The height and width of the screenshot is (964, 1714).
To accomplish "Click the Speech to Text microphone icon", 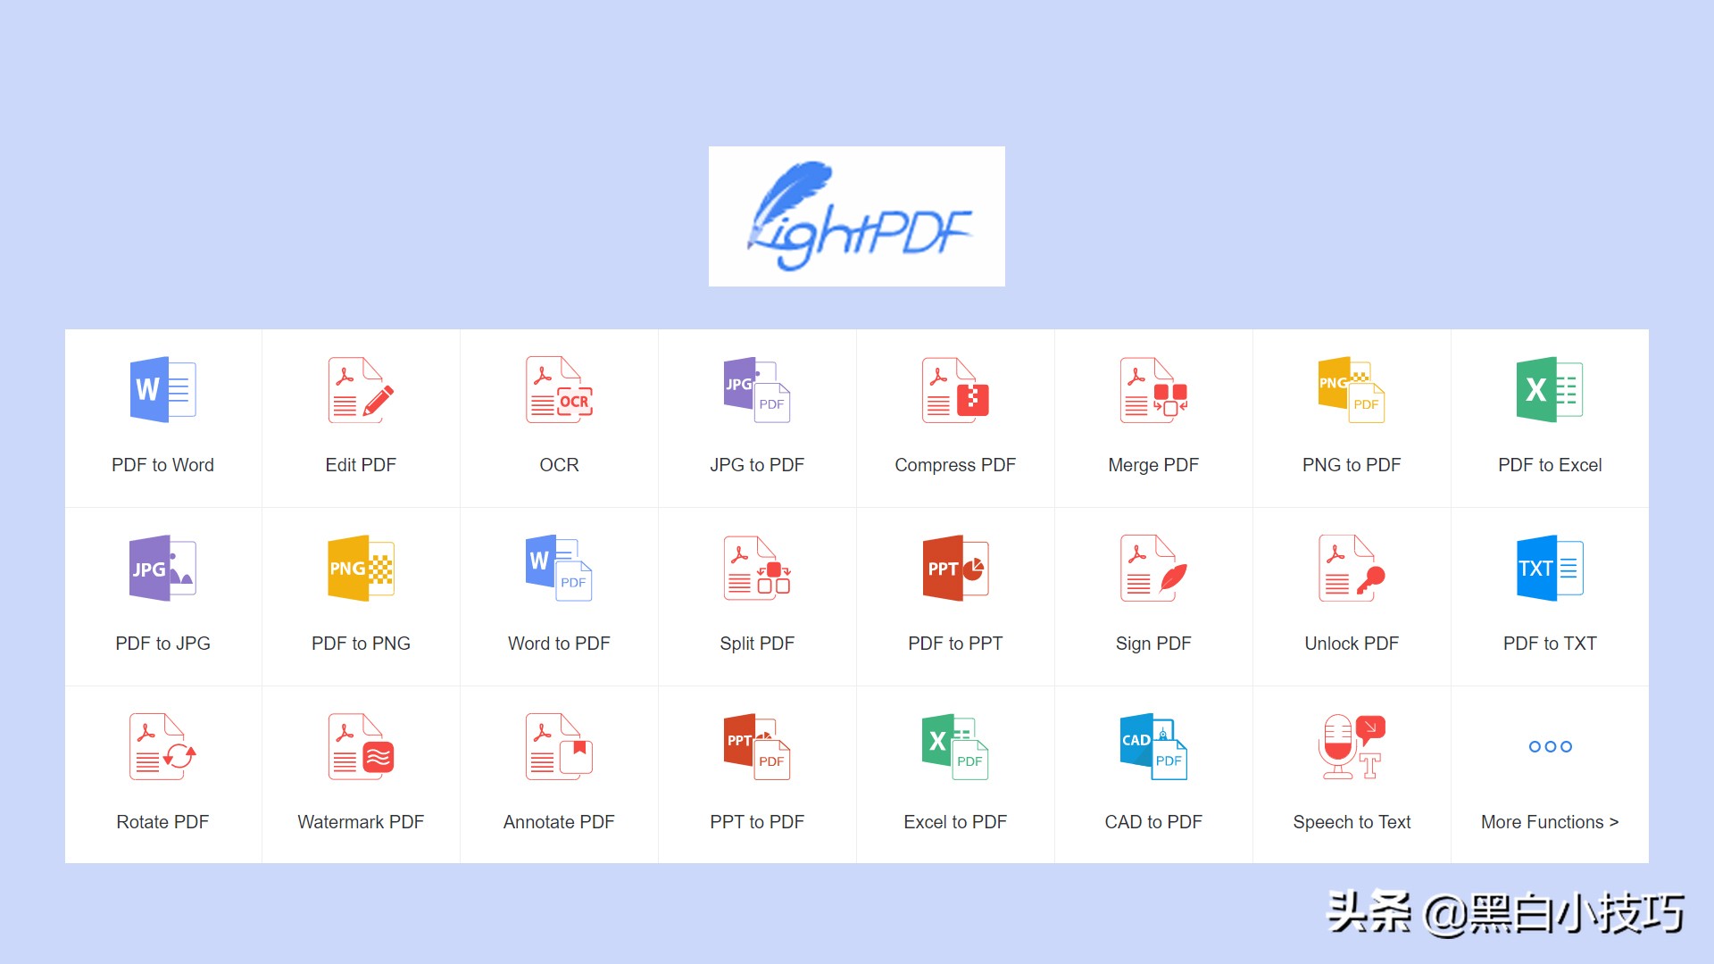I will (1352, 747).
